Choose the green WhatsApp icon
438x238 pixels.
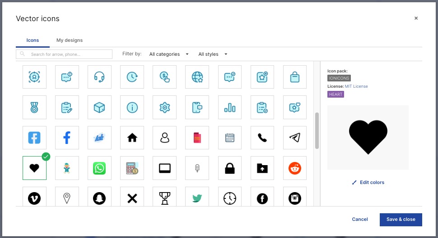point(99,168)
